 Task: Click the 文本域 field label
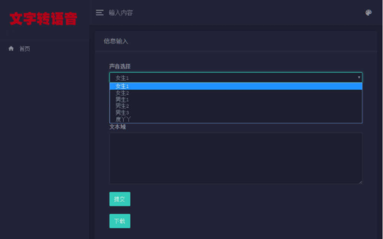tap(117, 127)
